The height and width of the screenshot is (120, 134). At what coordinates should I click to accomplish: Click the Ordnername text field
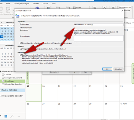tap(99, 25)
